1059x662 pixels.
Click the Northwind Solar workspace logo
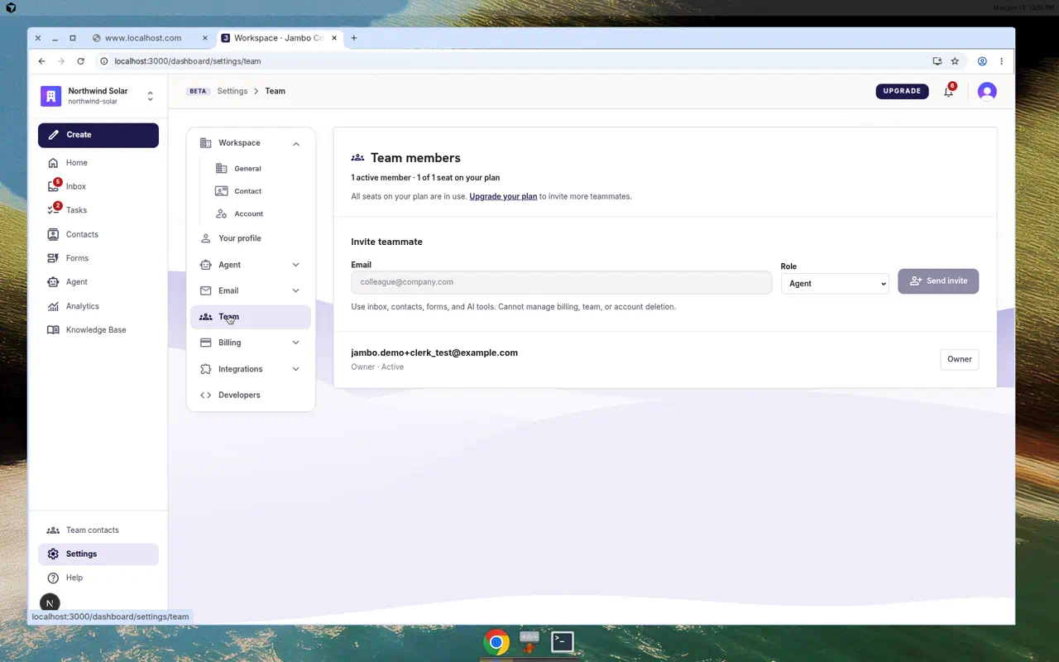pos(50,96)
